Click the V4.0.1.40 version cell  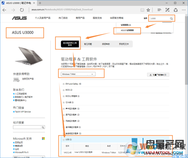pyautogui.click(x=68, y=152)
